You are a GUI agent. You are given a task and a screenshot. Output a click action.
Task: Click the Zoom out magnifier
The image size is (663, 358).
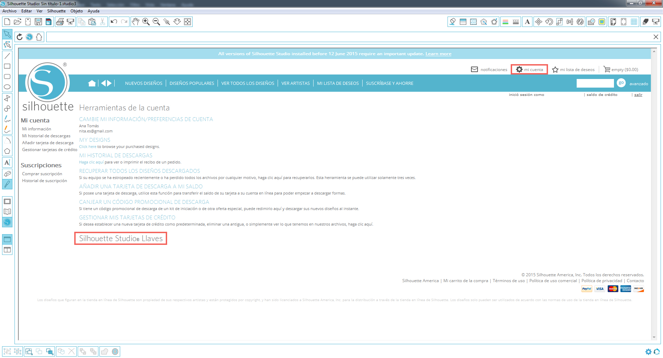pyautogui.click(x=156, y=22)
